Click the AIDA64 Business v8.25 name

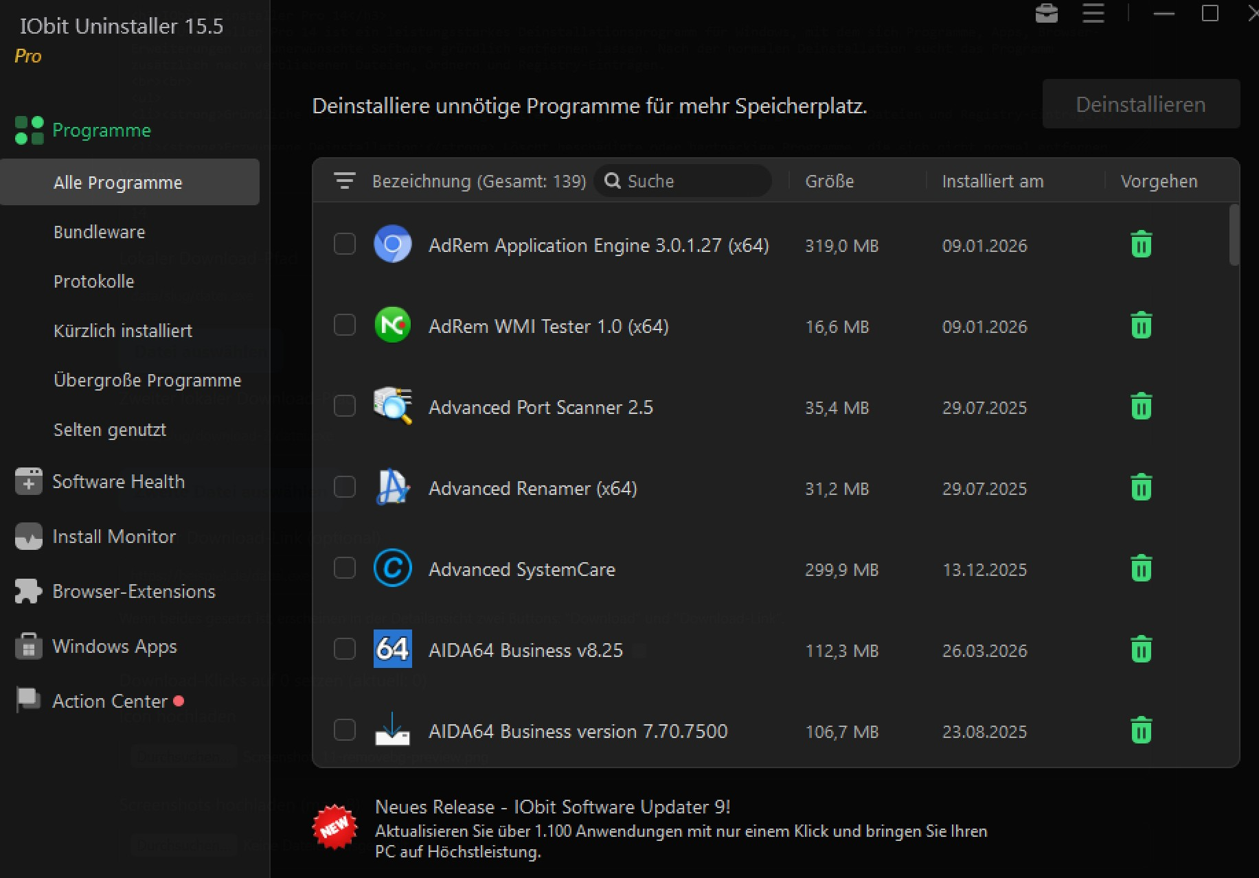pyautogui.click(x=525, y=650)
